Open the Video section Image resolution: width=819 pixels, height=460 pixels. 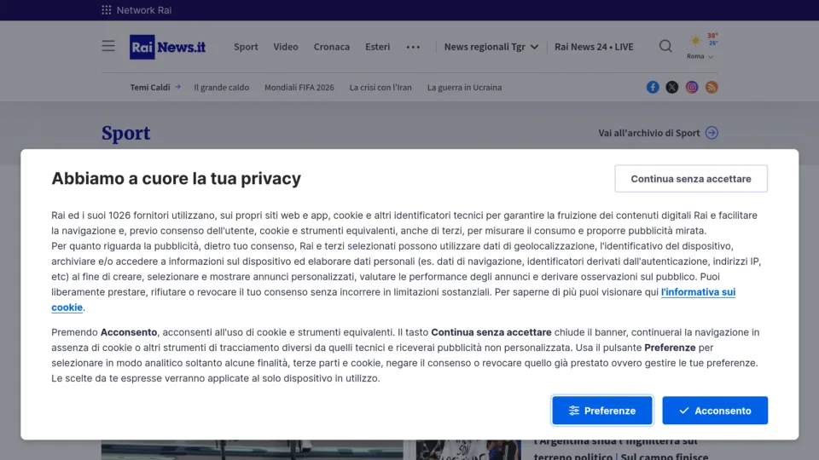coord(286,46)
